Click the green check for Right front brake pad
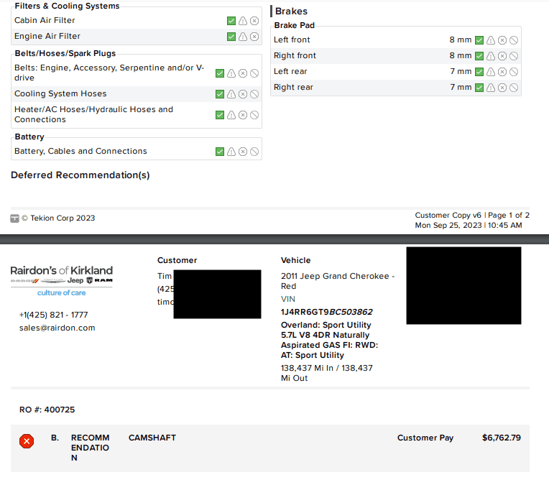Screen dimensions: 549x480 click(x=479, y=56)
